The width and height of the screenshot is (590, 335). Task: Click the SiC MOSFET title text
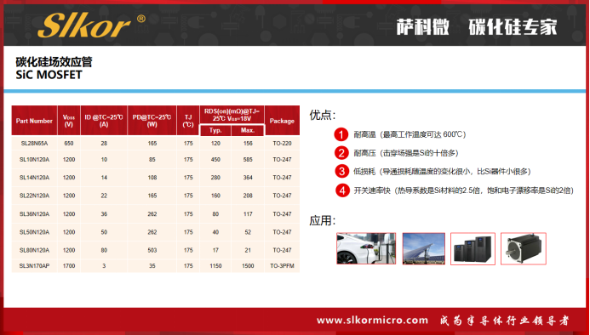pos(49,75)
